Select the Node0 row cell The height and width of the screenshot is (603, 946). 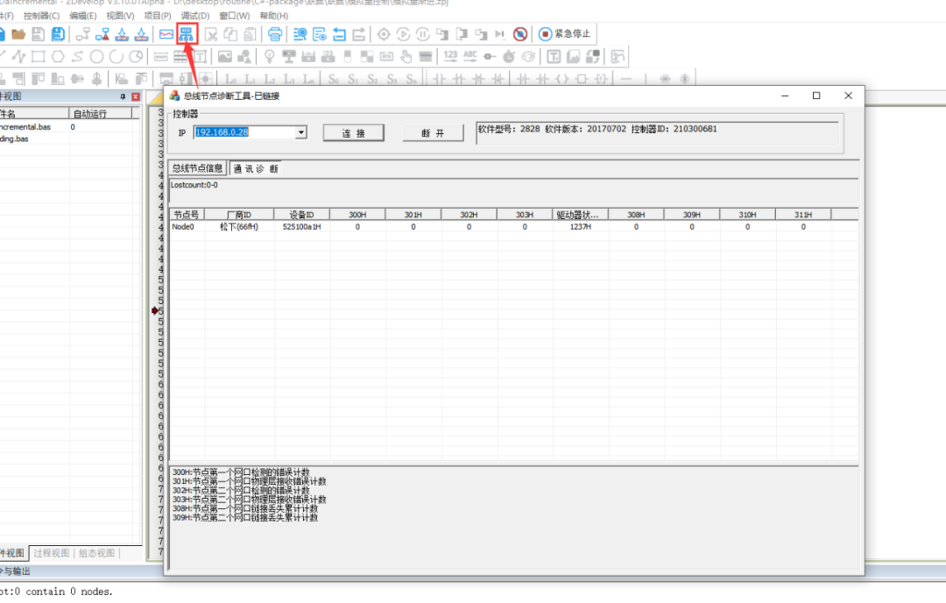pyautogui.click(x=183, y=227)
